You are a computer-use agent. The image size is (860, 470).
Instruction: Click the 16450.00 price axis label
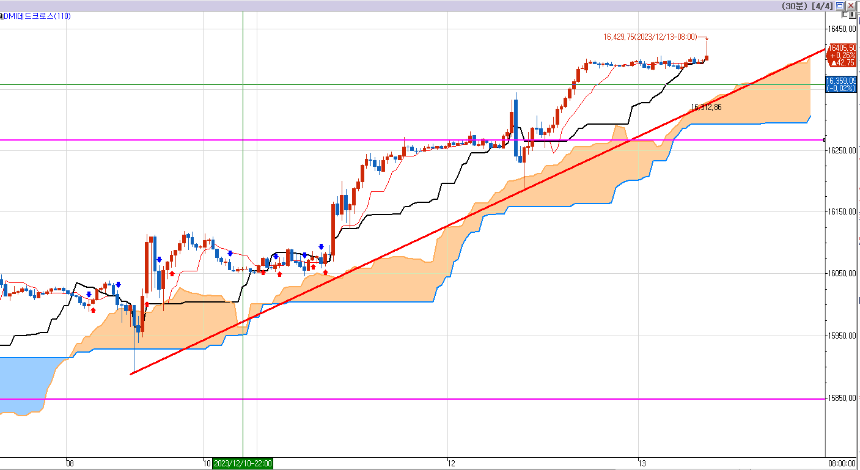pyautogui.click(x=842, y=29)
